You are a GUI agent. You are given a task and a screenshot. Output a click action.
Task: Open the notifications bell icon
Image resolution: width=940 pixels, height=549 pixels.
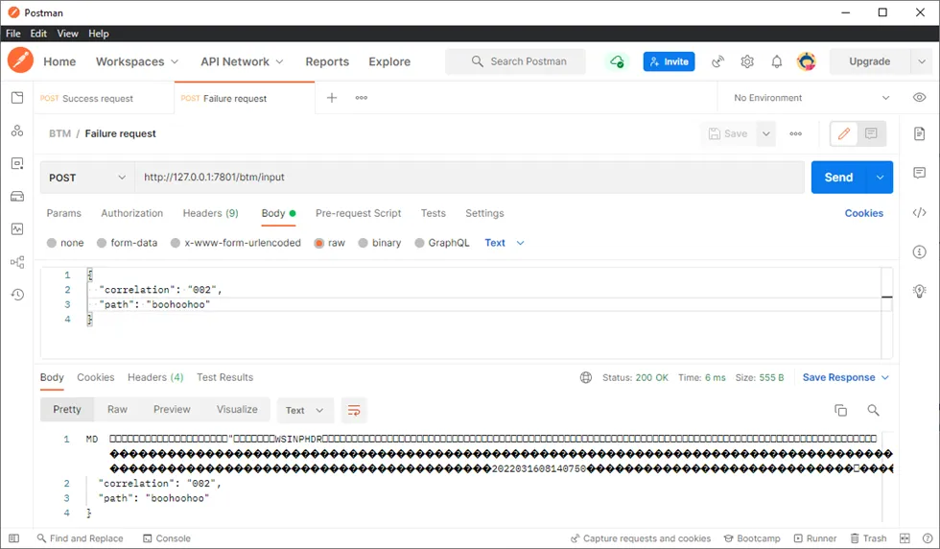click(776, 61)
